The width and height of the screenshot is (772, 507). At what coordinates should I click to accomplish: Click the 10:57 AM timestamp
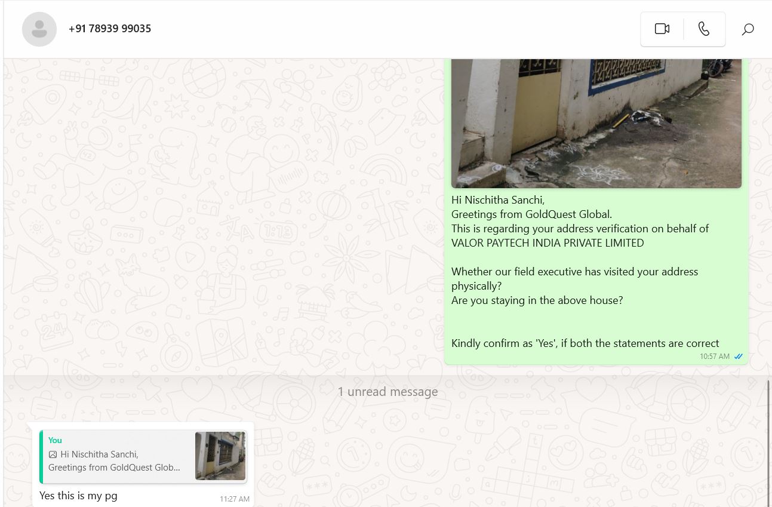715,357
